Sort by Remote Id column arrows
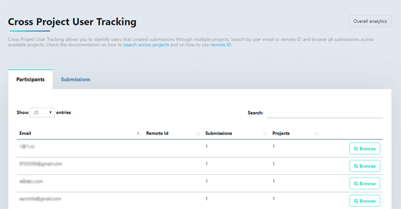 pyautogui.click(x=198, y=133)
